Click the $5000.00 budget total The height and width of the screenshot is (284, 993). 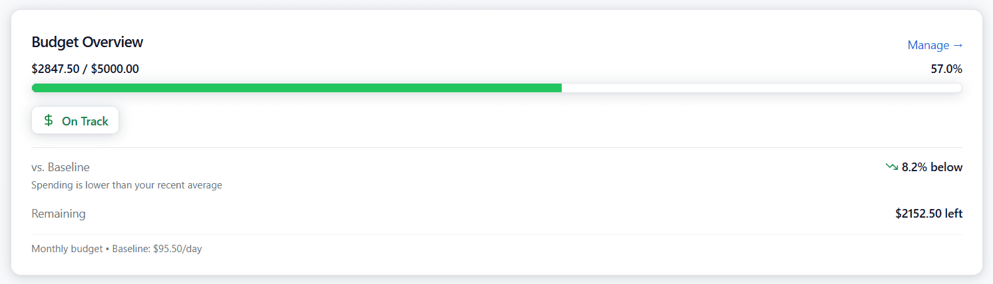114,68
